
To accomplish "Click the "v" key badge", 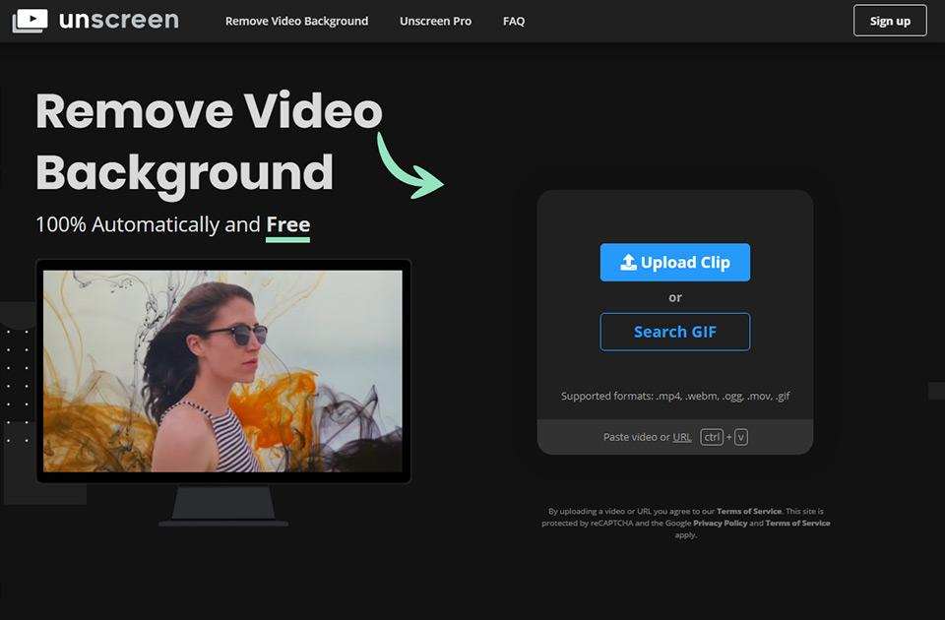I will point(739,437).
